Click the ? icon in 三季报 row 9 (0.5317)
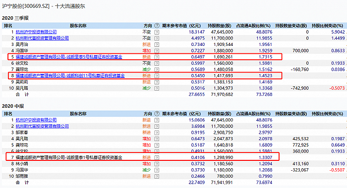The width and height of the screenshot is (347, 188). coord(157,82)
